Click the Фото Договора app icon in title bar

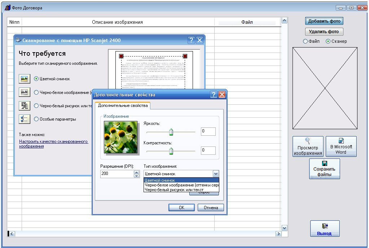coord(8,8)
